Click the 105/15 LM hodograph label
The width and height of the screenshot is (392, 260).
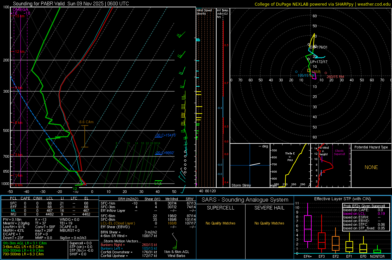pyautogui.click(x=306, y=75)
